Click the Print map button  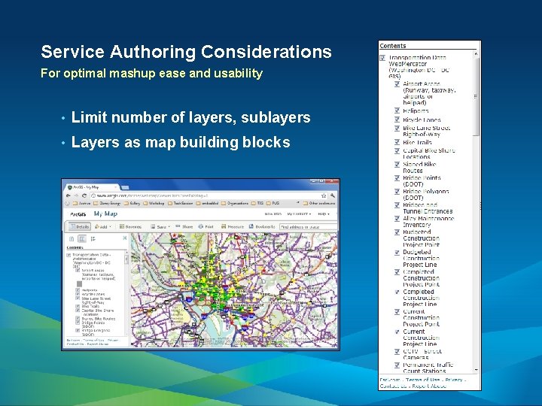(x=206, y=227)
